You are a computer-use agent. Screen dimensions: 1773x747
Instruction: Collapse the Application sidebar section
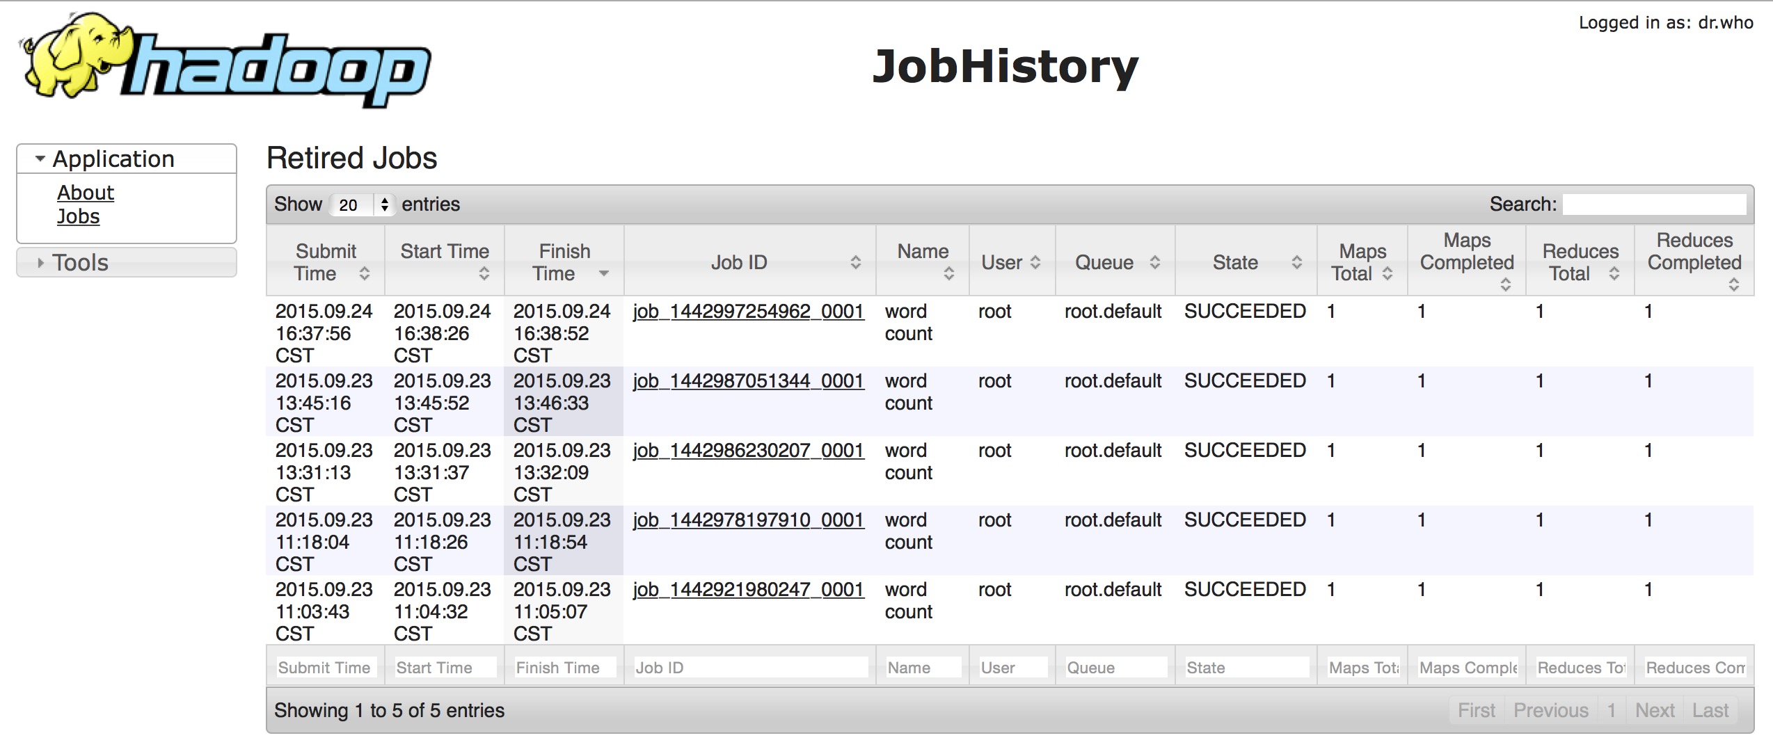coord(127,159)
